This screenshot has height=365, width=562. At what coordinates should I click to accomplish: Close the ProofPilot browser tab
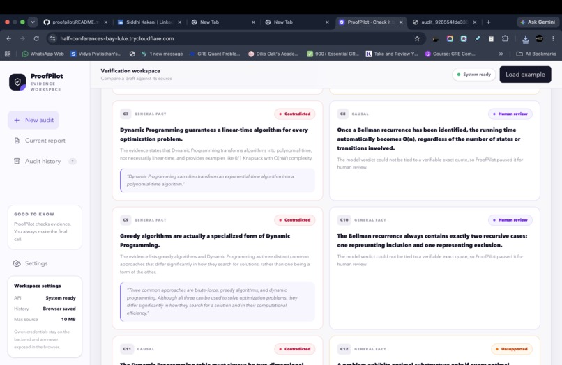click(x=401, y=22)
